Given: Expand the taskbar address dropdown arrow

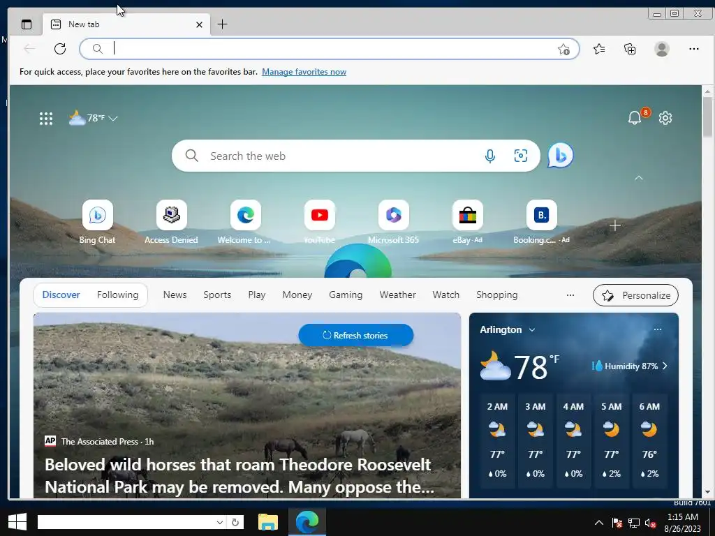Looking at the screenshot, I should tap(220, 522).
